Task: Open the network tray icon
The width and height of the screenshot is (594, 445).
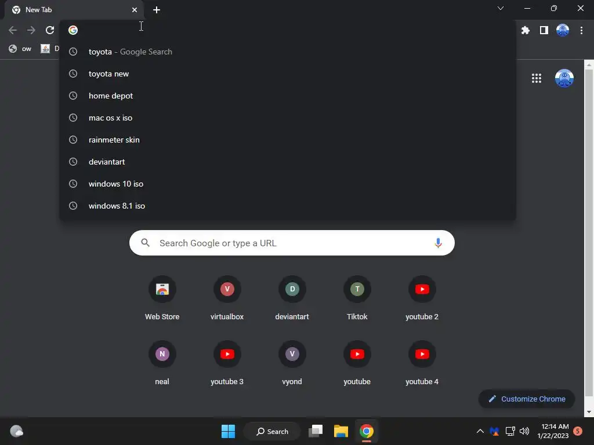Action: [510, 431]
